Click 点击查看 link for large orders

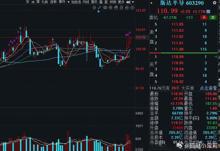tap(208, 88)
